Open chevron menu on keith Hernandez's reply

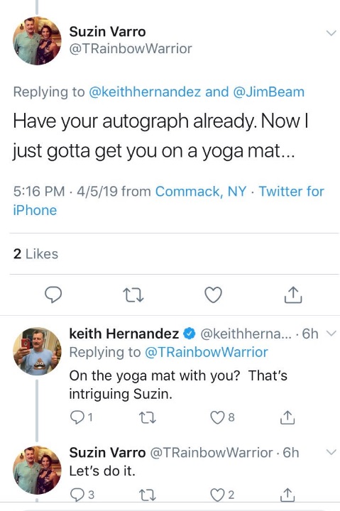331,334
